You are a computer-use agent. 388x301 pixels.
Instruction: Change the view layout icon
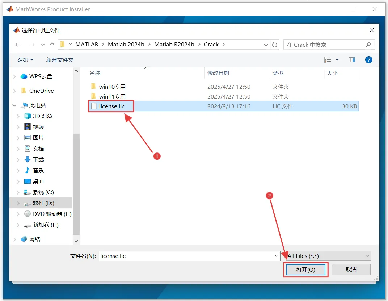328,60
